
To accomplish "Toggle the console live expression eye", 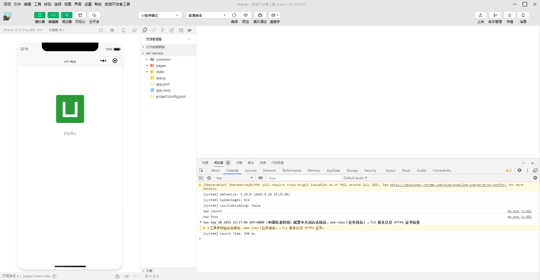I will pos(260,178).
